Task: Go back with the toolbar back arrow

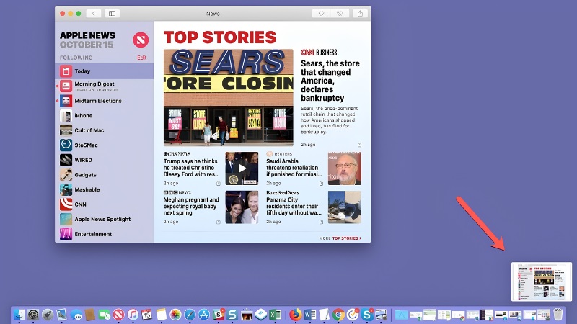Action: click(x=94, y=14)
